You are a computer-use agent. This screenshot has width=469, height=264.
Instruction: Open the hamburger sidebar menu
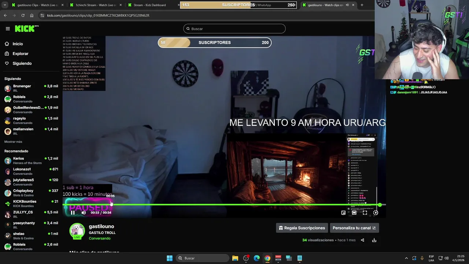(8, 29)
